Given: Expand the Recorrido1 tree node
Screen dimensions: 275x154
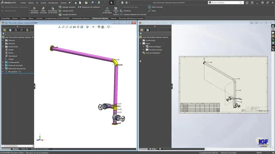Looking at the screenshot, I should coord(3,72).
